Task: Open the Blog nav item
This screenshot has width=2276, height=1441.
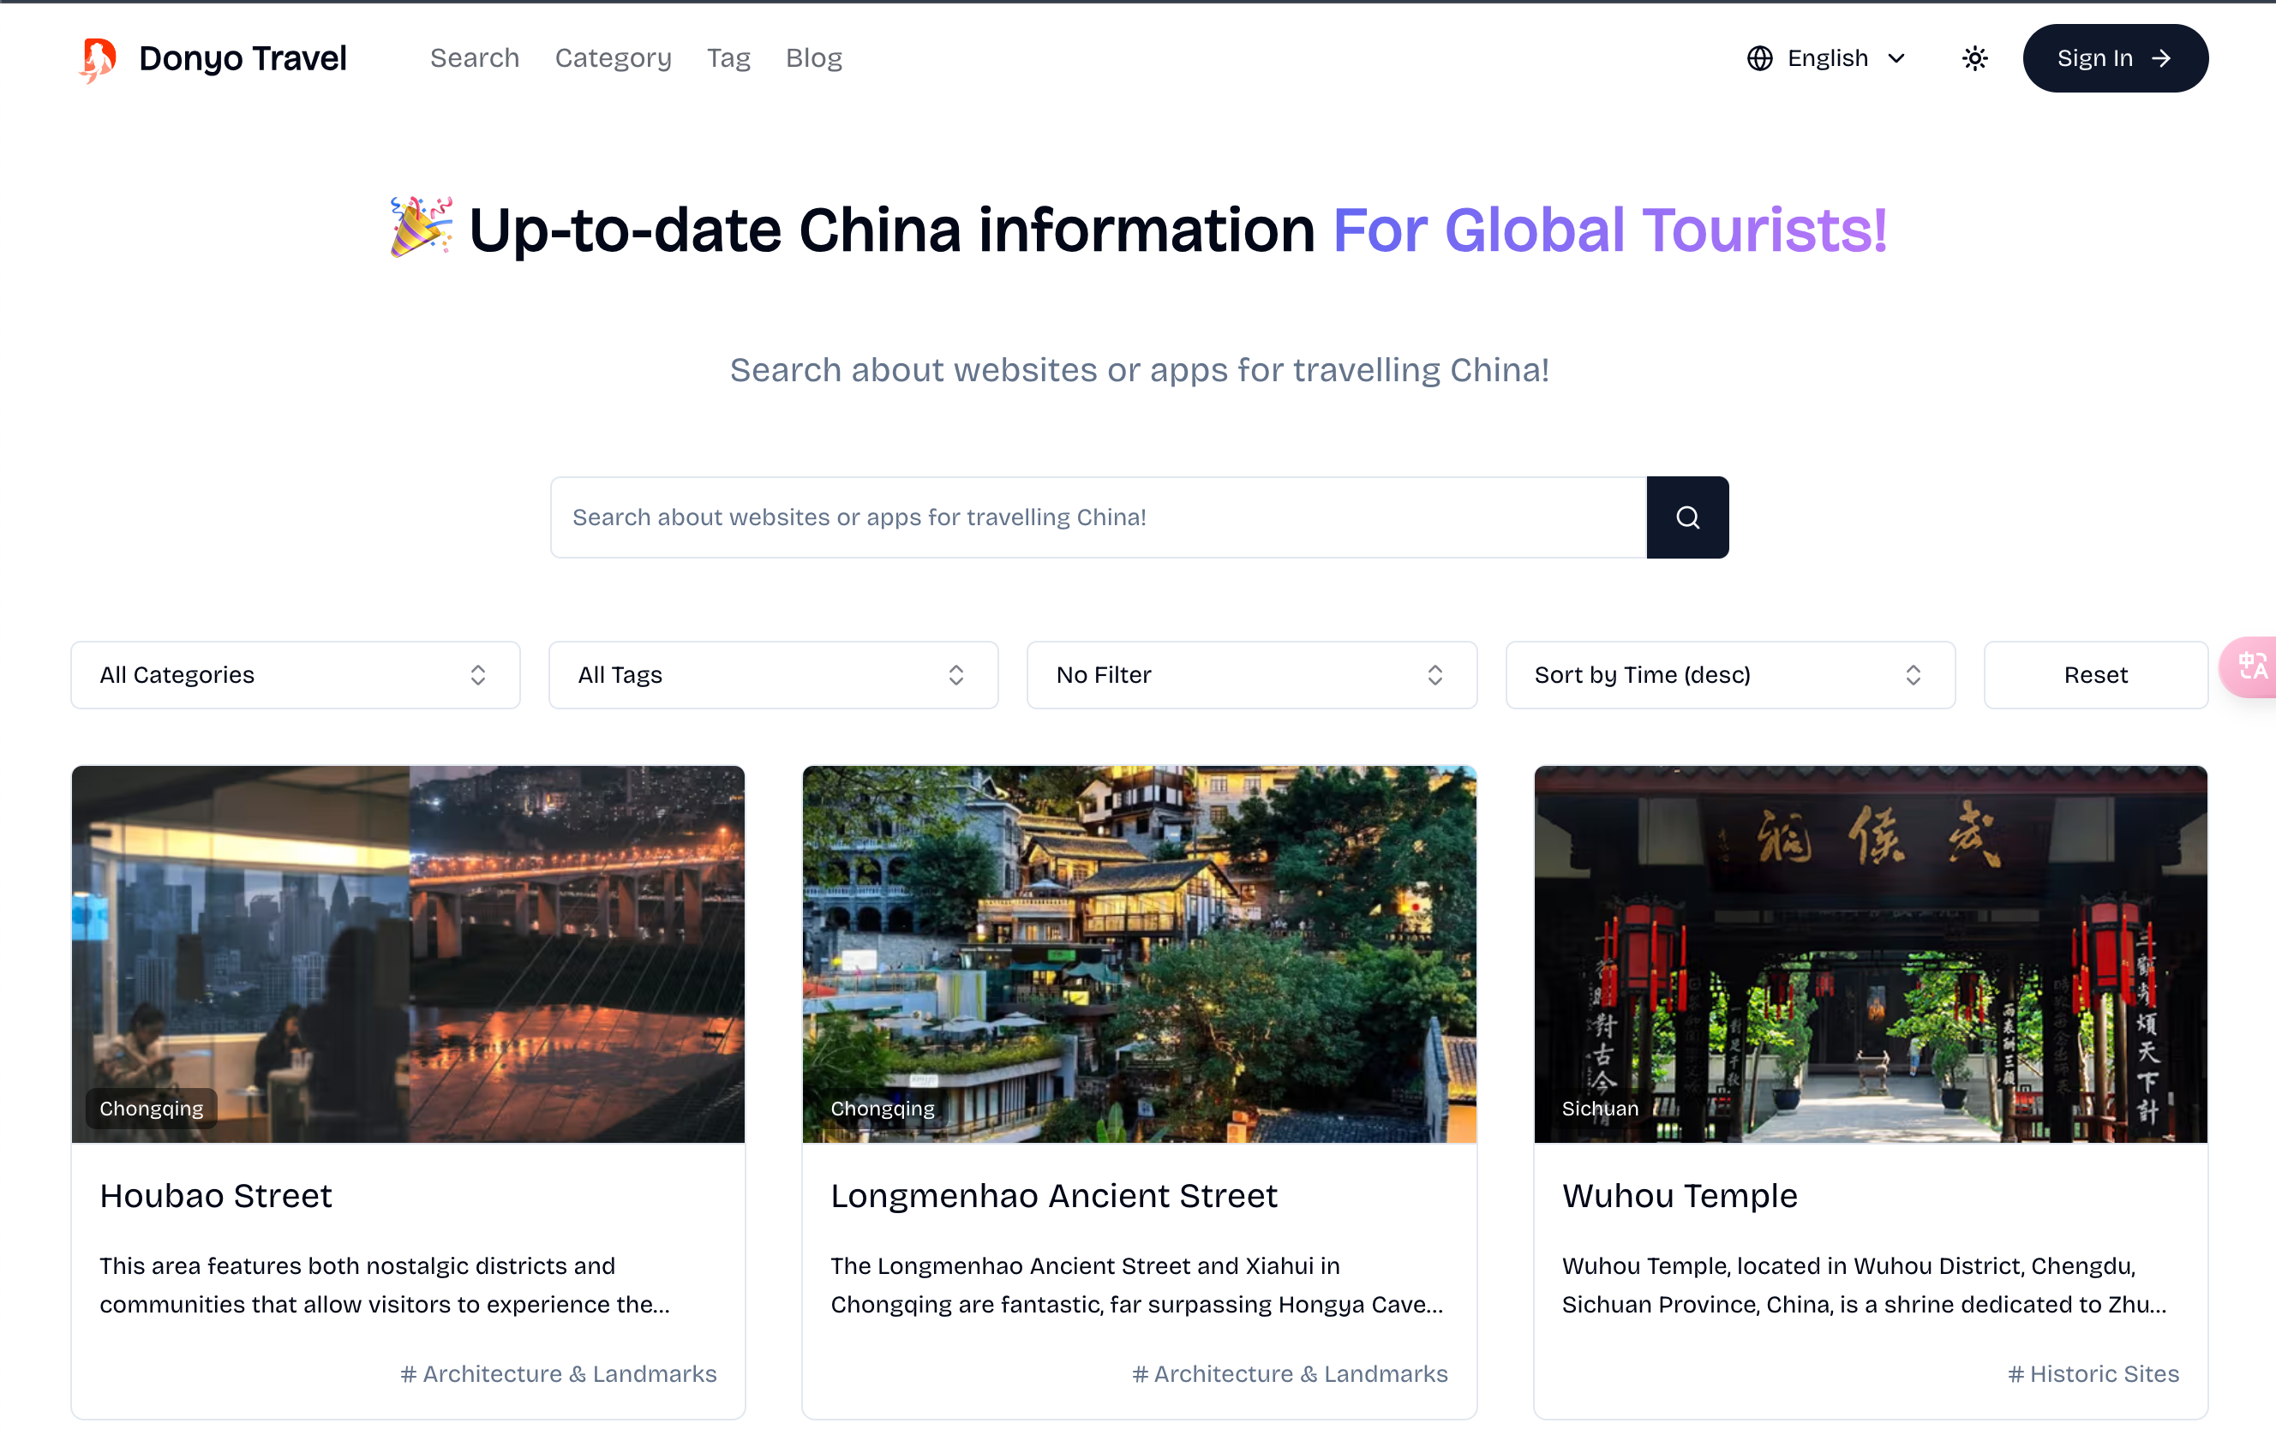Action: 813,58
